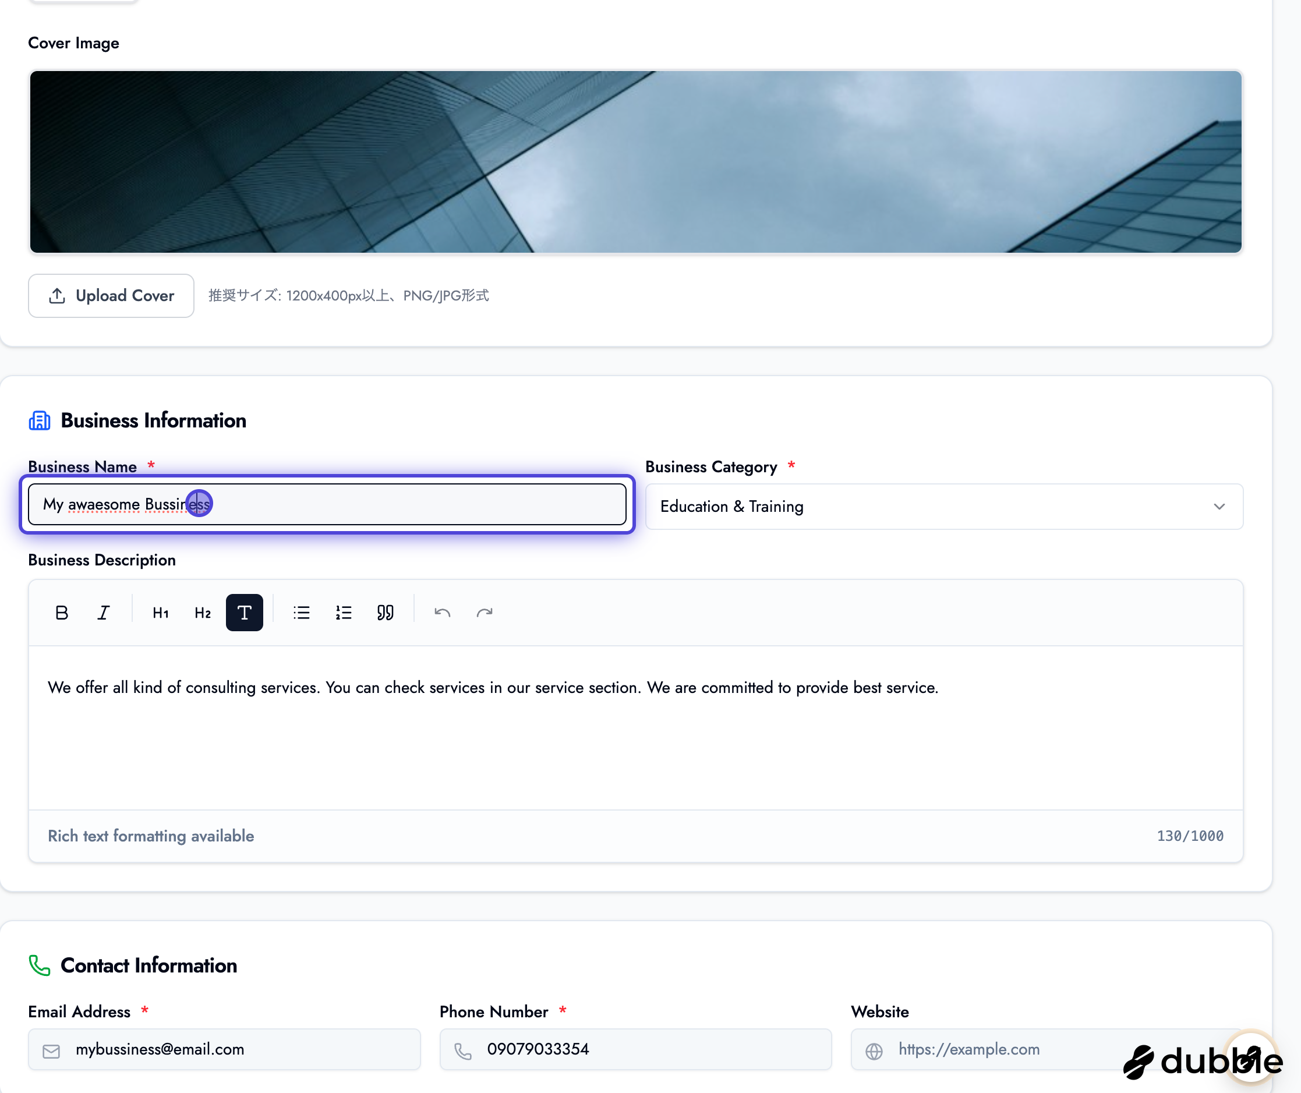
Task: Toggle italic formatting in the description toolbar
Action: pos(104,612)
